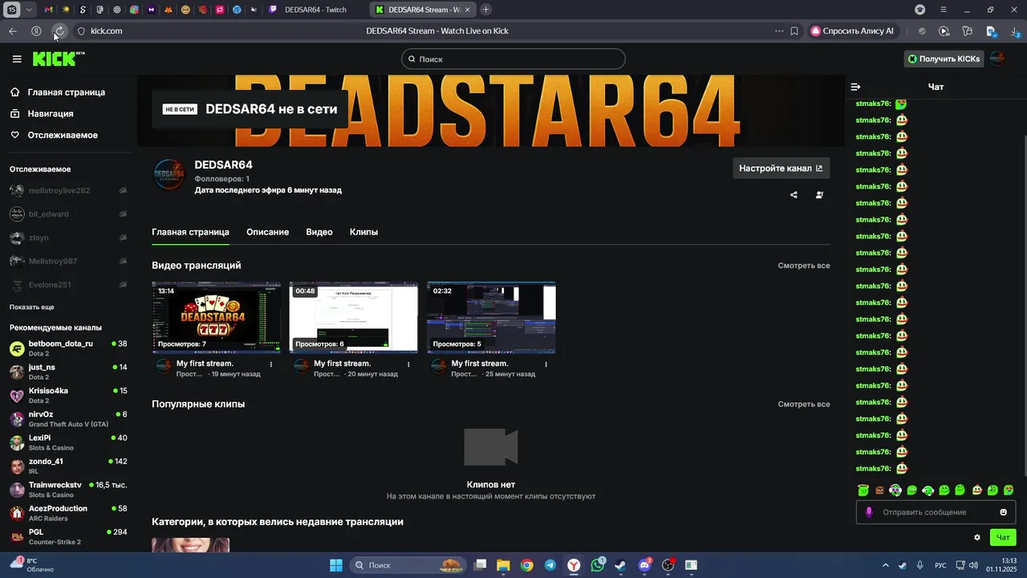Screen dimensions: 1027x578
Task: Switch to Описание tab
Action: point(267,232)
